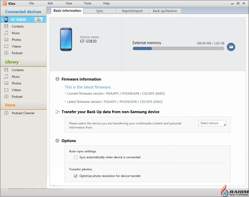Open the Edit menu

(x=50, y=3)
